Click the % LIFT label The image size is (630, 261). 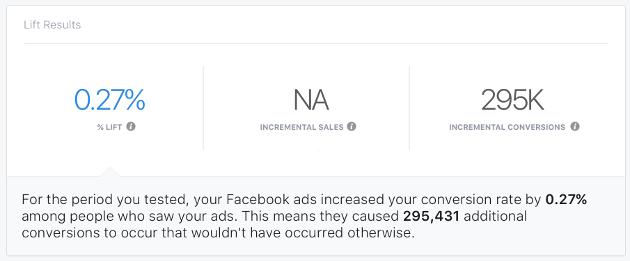pos(109,128)
